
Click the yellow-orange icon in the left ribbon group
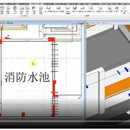22,8
